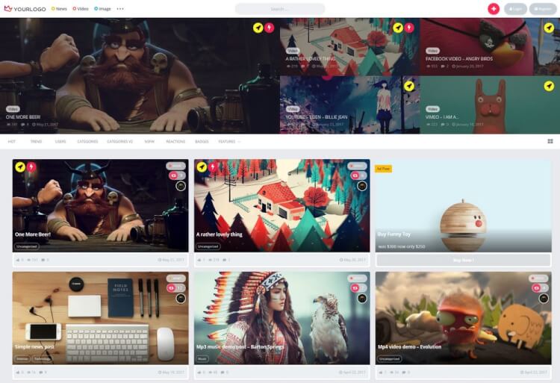Open the Categories tab

coord(87,142)
